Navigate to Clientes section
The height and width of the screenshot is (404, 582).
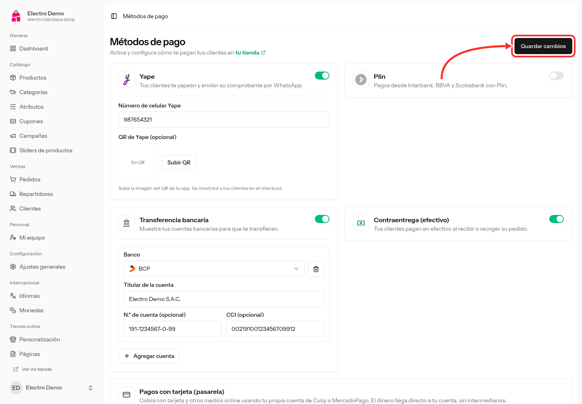52,208
